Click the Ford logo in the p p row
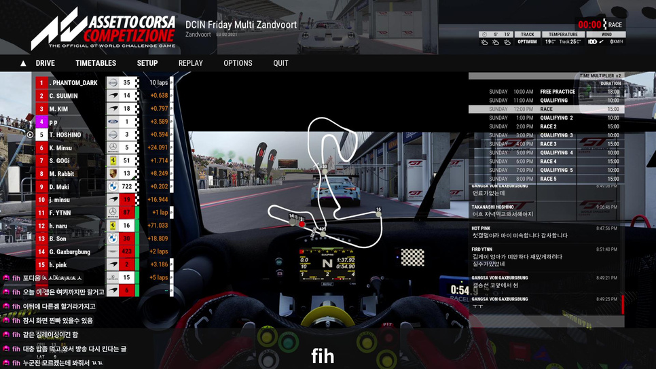 113,122
